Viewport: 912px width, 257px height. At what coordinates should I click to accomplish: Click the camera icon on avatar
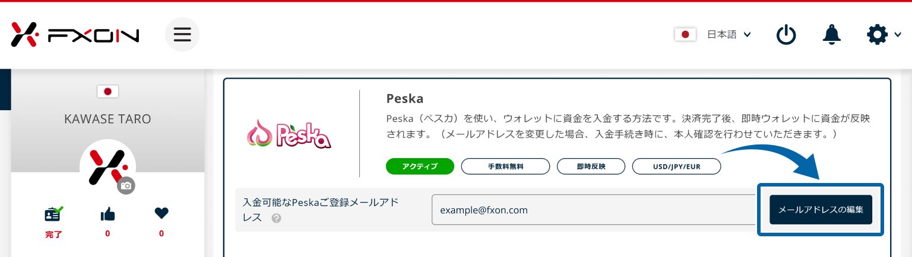pyautogui.click(x=126, y=185)
